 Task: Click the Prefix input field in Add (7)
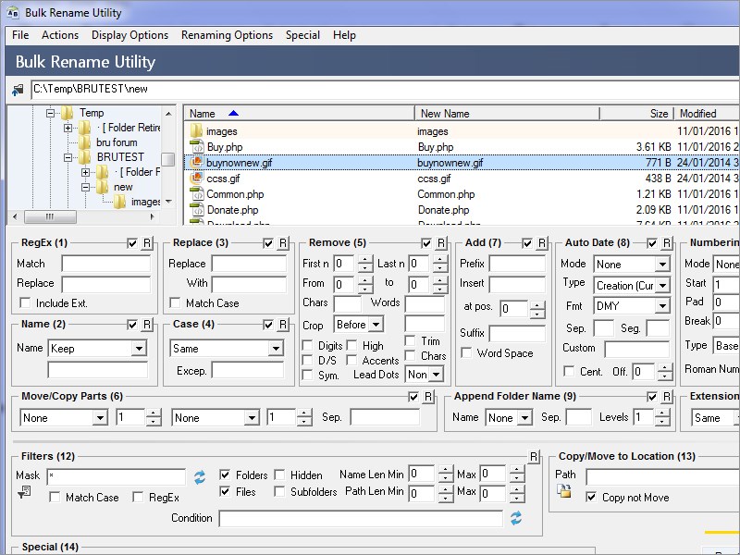(x=517, y=264)
